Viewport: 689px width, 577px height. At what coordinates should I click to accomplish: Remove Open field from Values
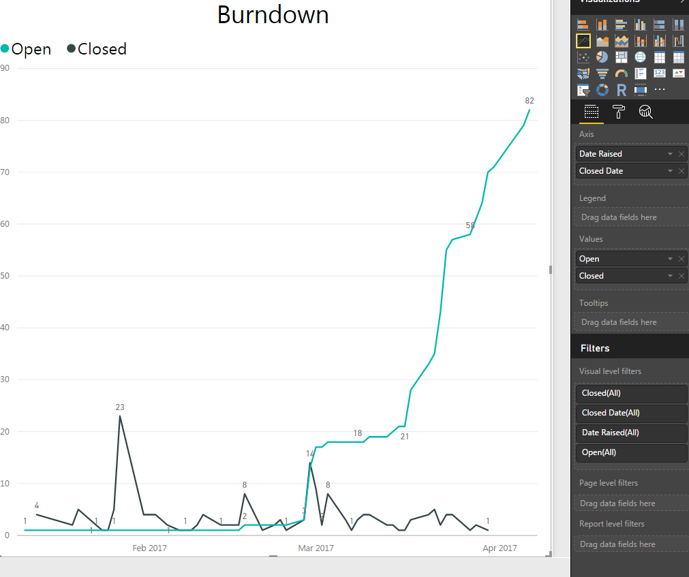682,259
